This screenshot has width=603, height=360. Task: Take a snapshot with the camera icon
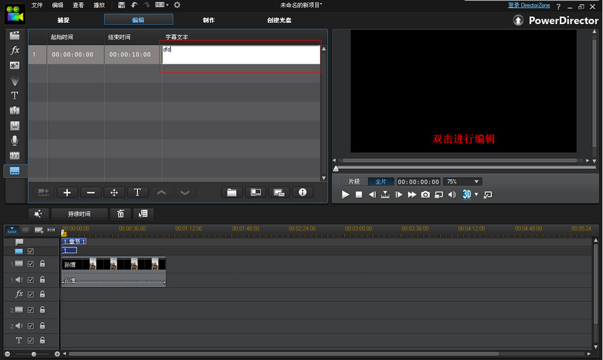coord(425,194)
